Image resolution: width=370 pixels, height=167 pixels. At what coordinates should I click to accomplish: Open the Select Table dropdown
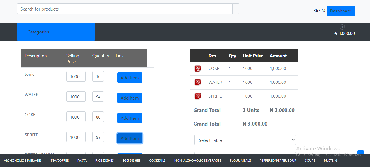[245, 140]
